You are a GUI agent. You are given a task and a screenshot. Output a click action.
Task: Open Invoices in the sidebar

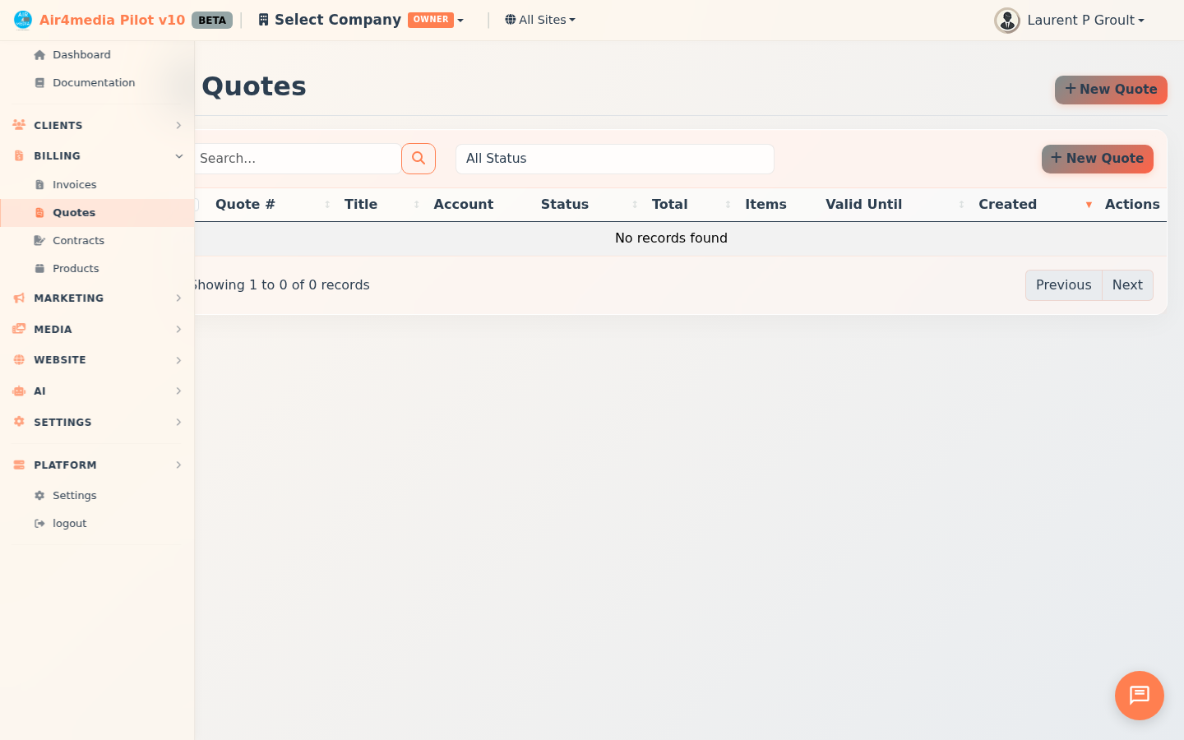point(75,185)
